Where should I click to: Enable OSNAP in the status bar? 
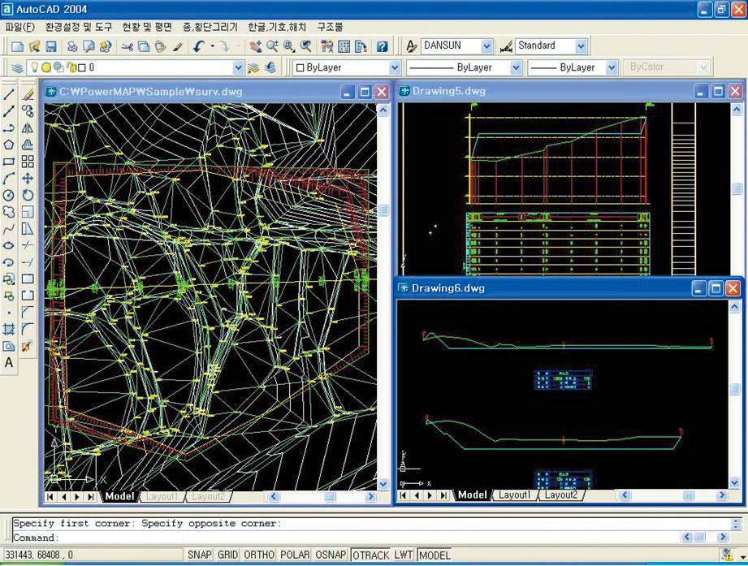click(x=331, y=555)
